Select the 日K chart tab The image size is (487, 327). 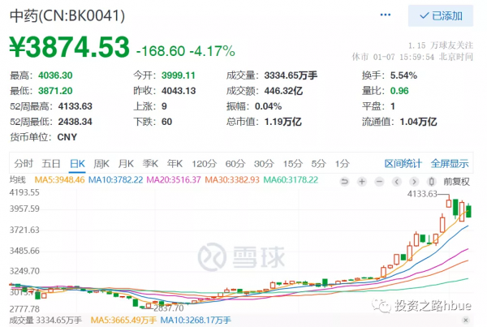pos(77,163)
